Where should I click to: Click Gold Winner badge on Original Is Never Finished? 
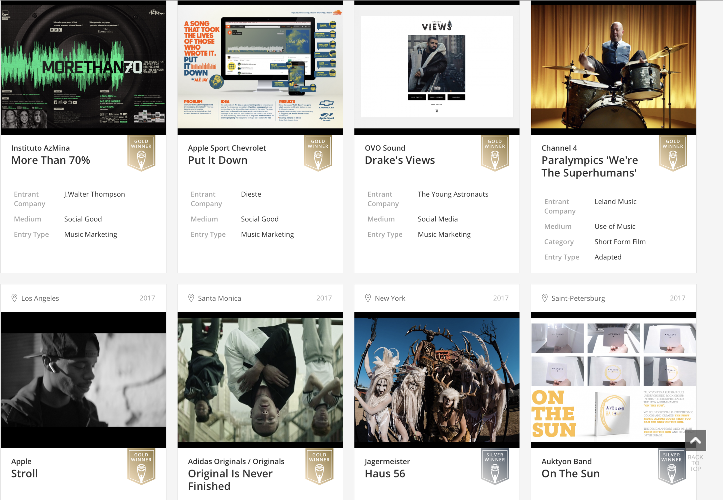click(x=319, y=466)
